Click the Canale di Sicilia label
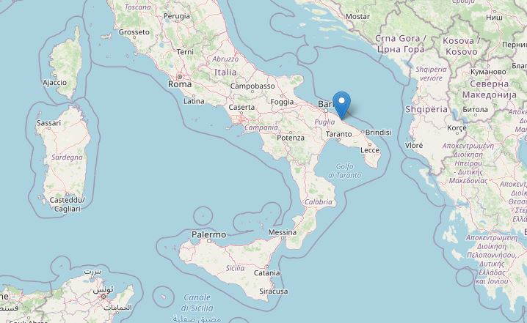The height and width of the screenshot is (323, 527). pos(197,302)
